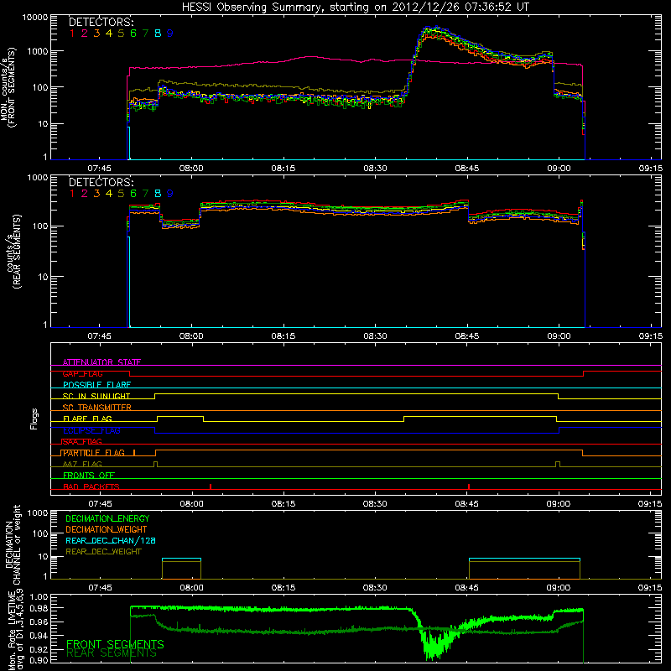
Task: Click the BAD_PACKETS red marker near 08:45
Action: (x=469, y=486)
